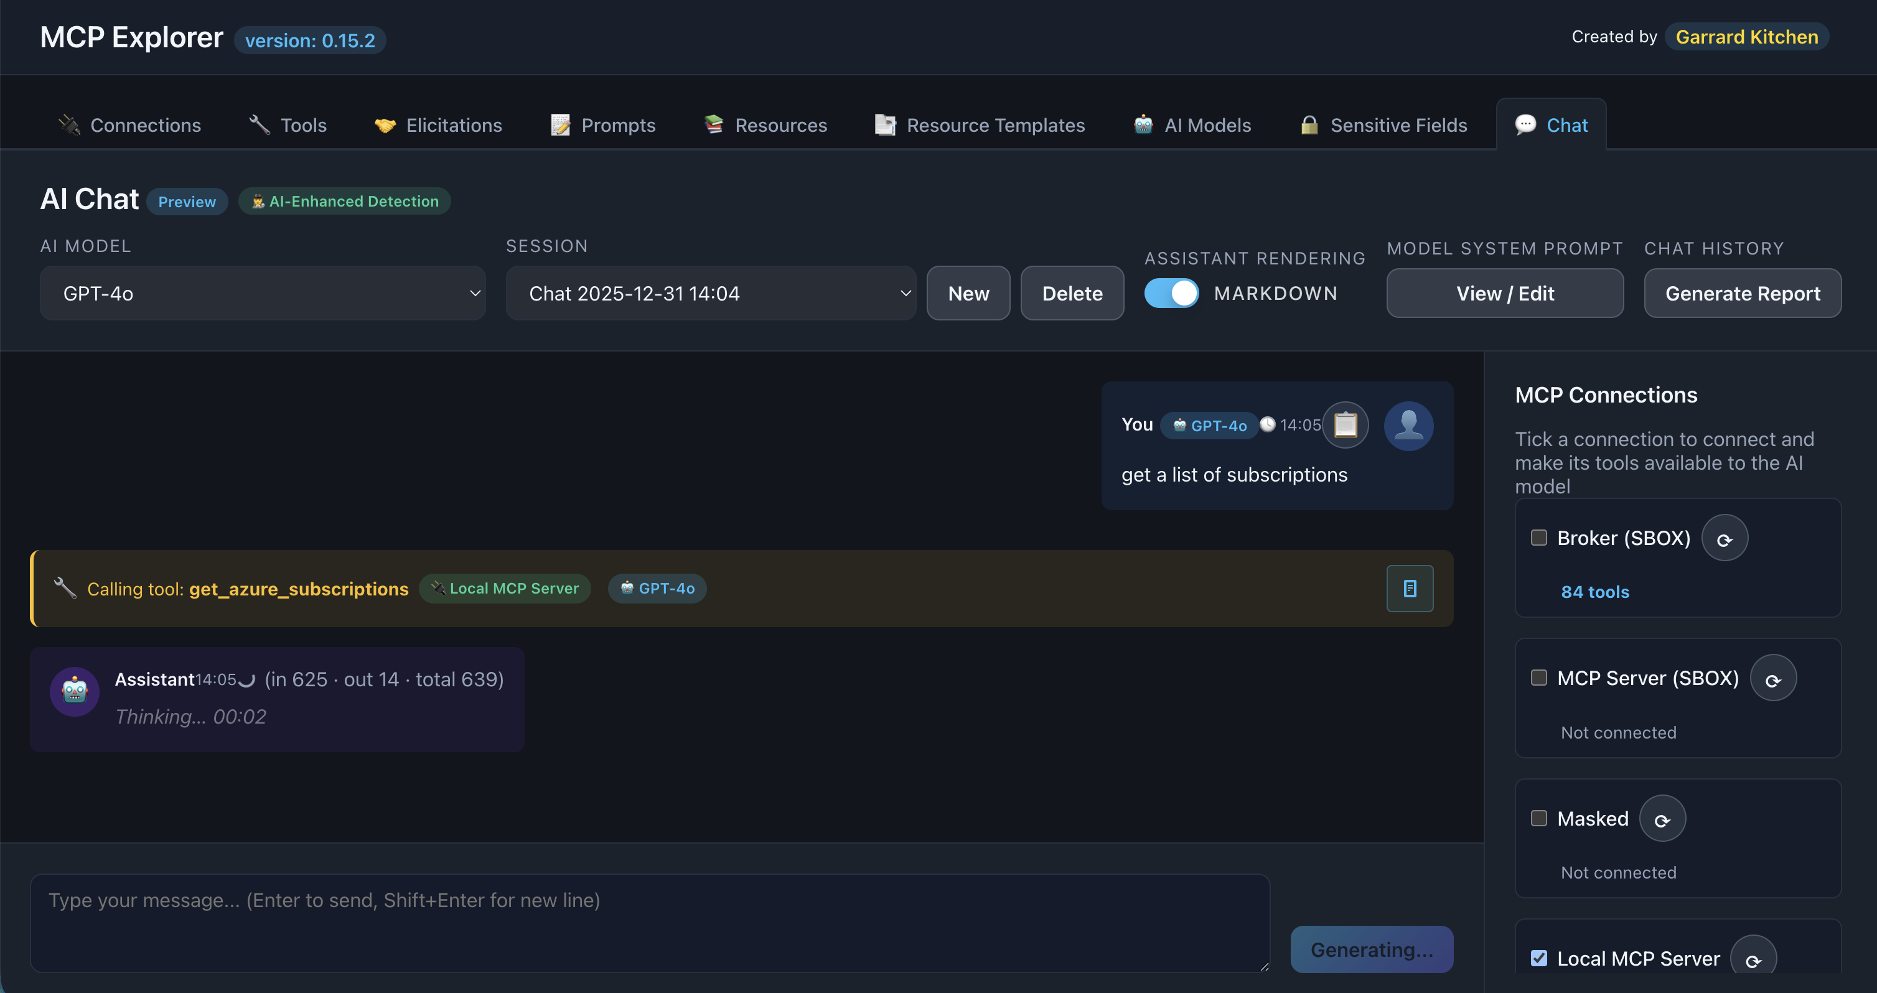Untick the Local MCP Server checkbox
1877x993 pixels.
tap(1538, 958)
